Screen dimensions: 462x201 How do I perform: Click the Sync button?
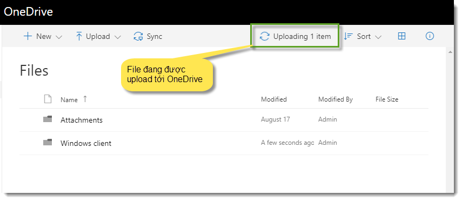pos(148,36)
